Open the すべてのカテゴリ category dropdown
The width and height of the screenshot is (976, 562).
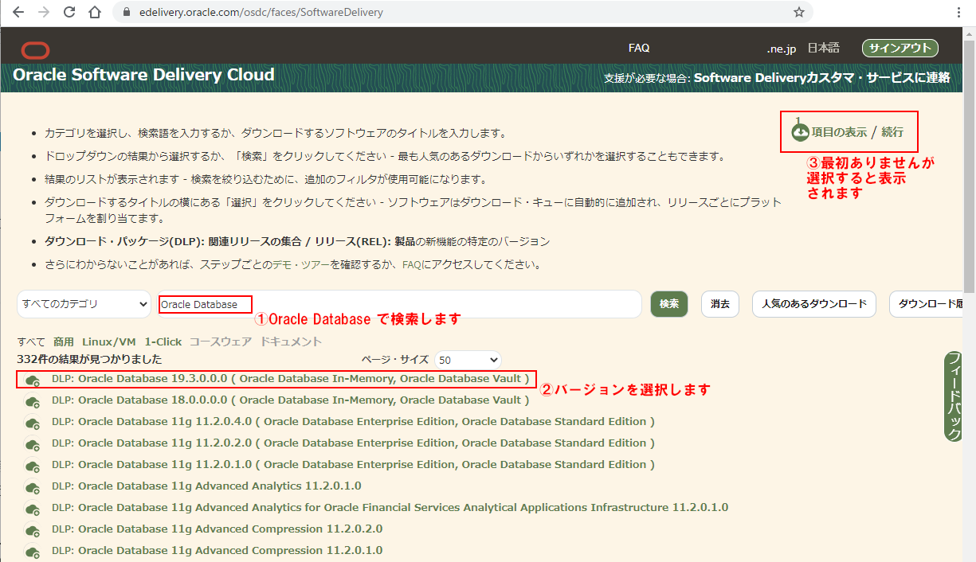coord(84,304)
